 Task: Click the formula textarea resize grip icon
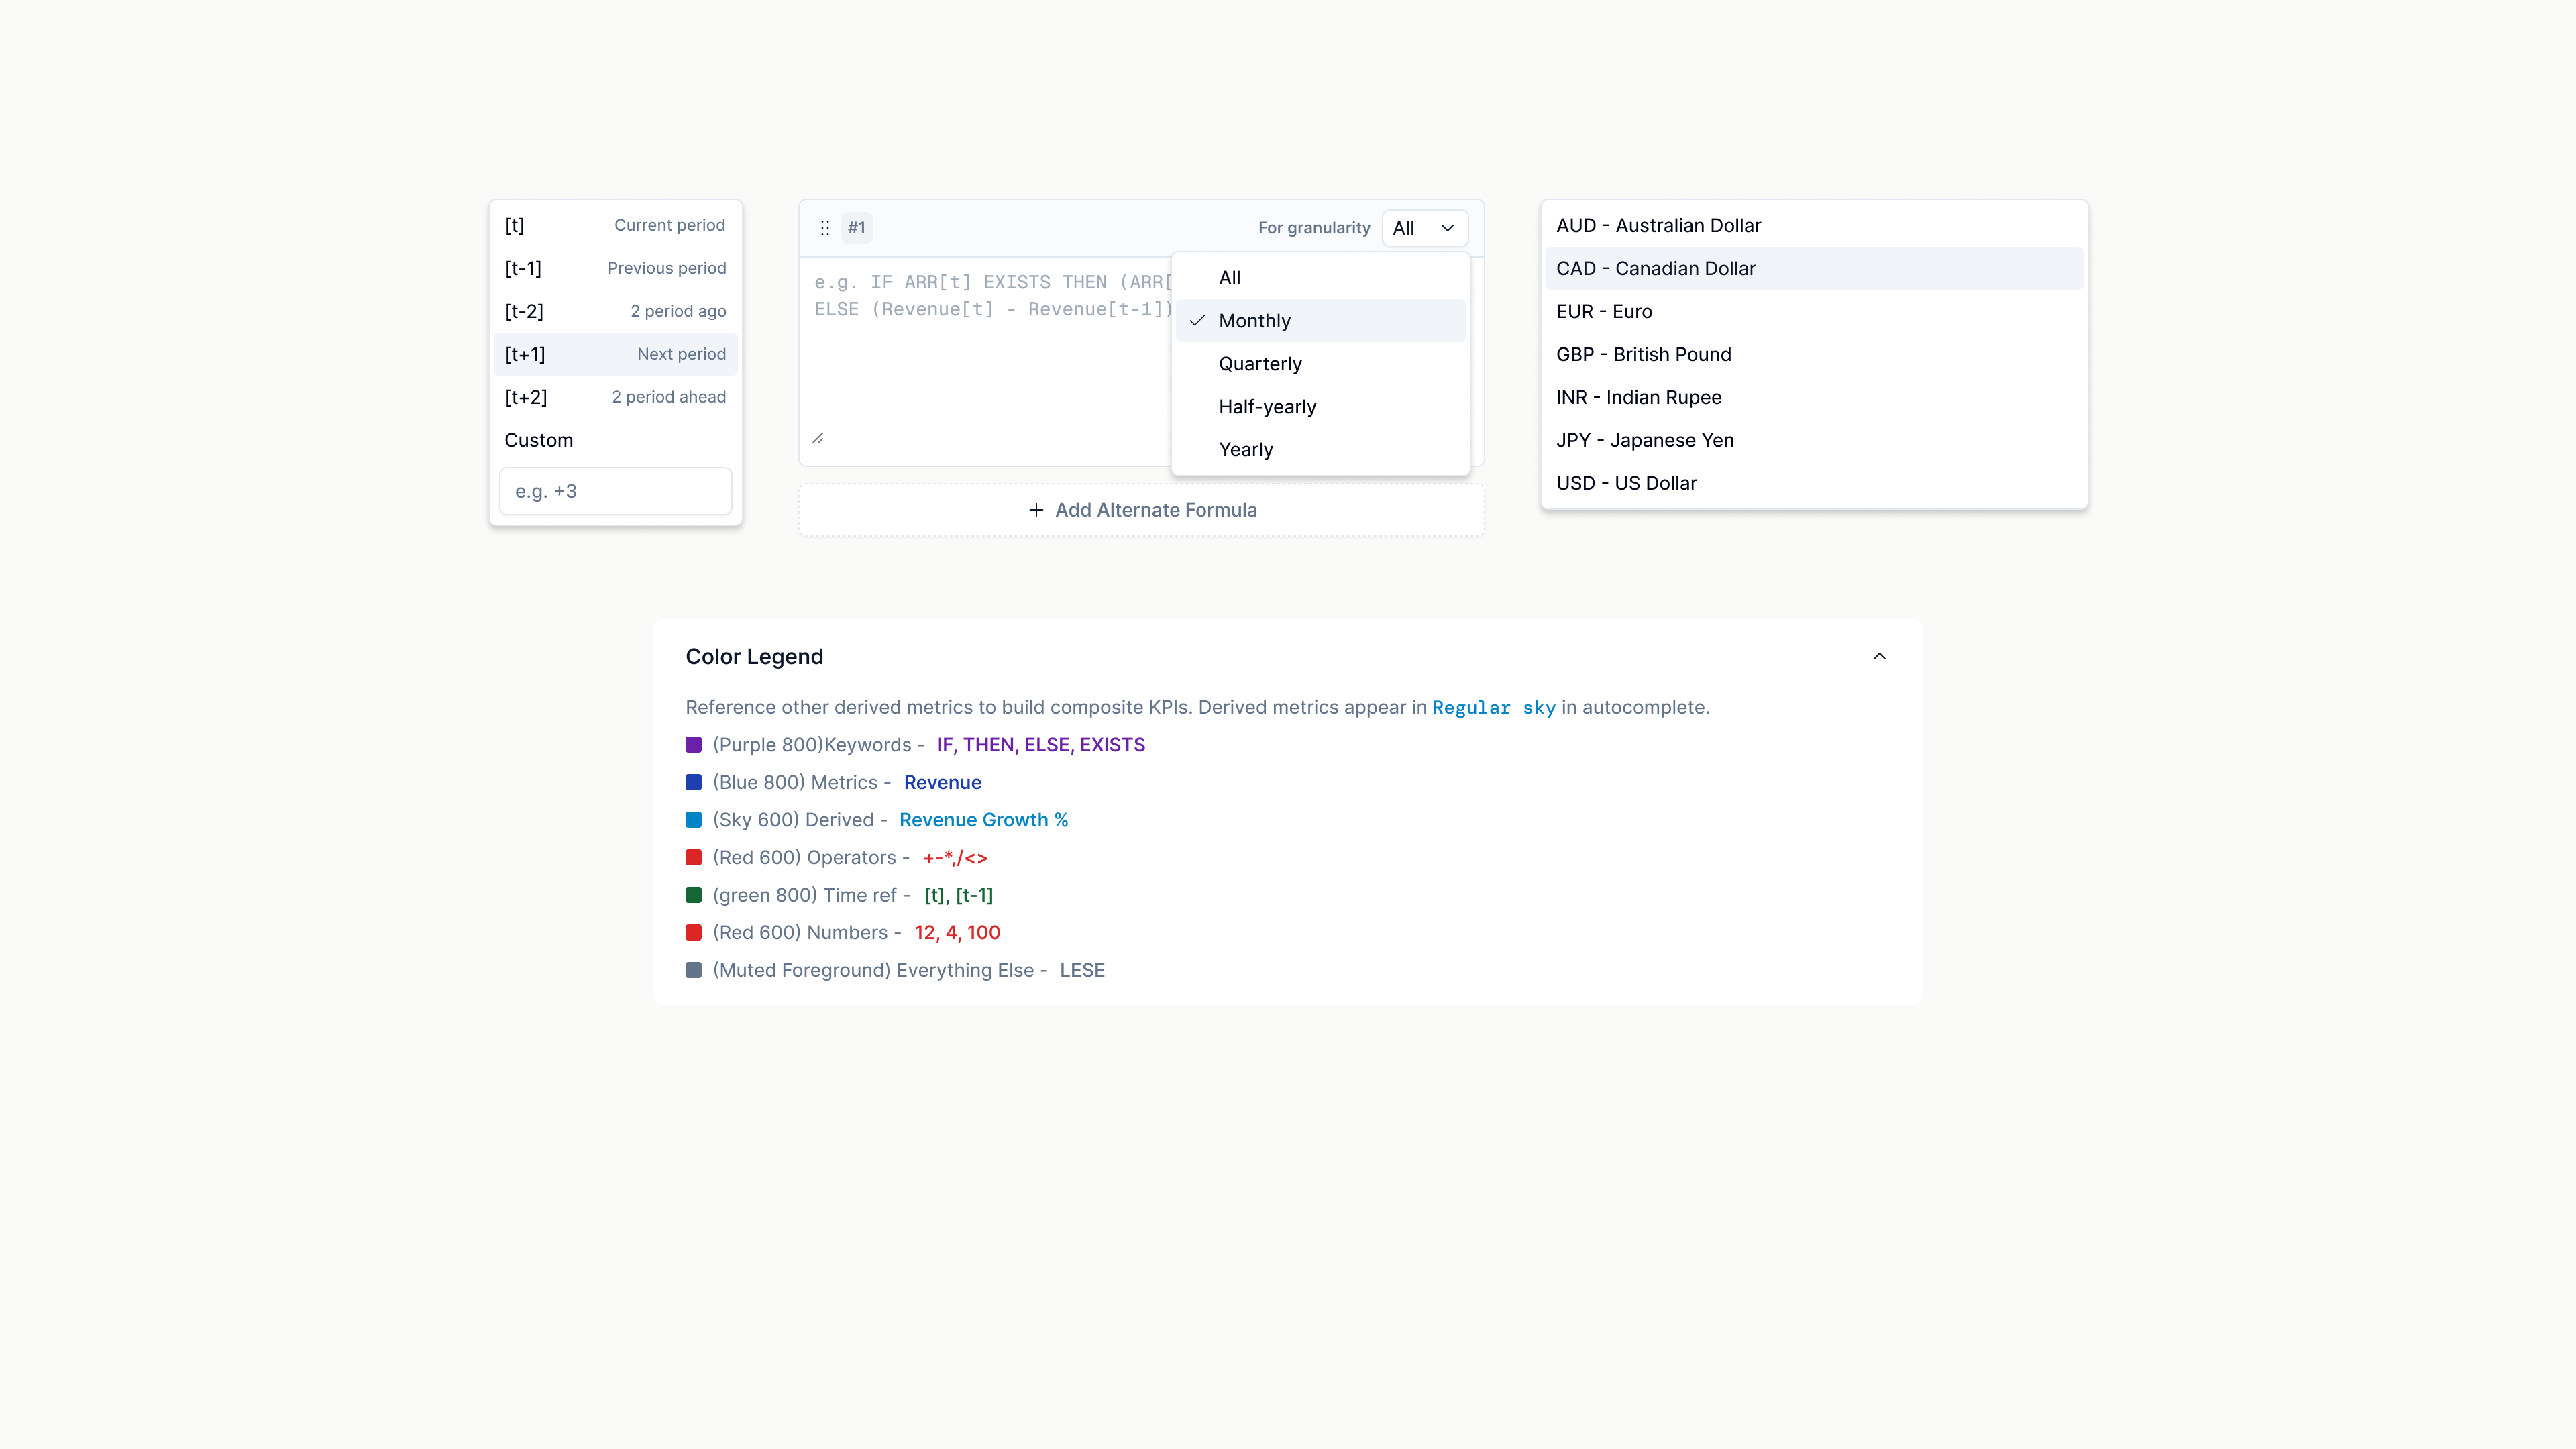click(x=818, y=438)
